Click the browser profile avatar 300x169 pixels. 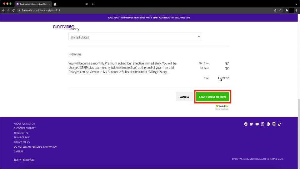coord(291,11)
